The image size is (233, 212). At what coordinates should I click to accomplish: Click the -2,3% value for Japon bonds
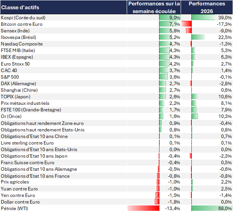click(225, 156)
